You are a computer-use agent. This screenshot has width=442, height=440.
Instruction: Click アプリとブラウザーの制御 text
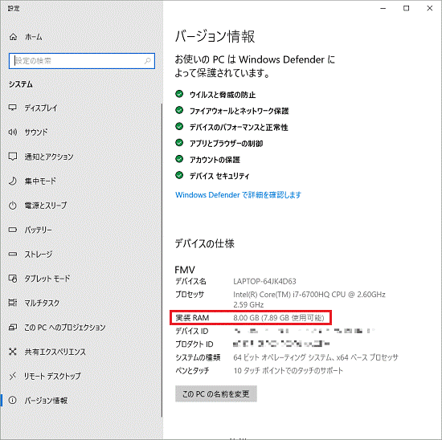(226, 144)
